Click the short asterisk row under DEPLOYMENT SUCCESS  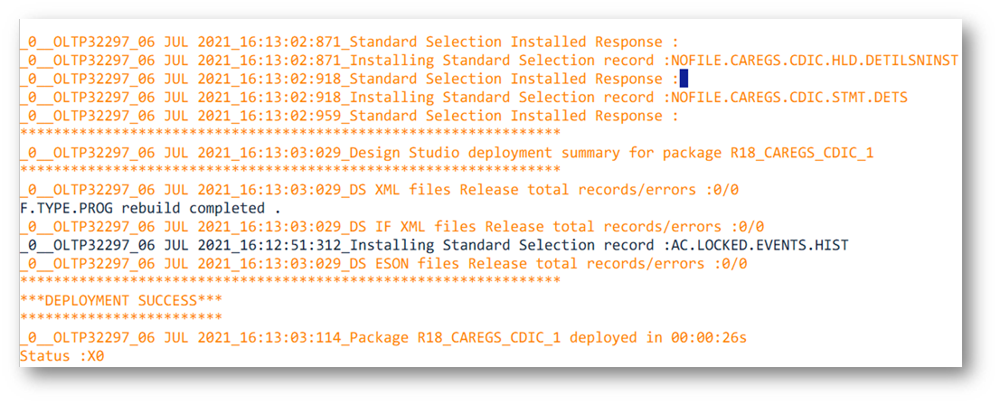pos(121,317)
